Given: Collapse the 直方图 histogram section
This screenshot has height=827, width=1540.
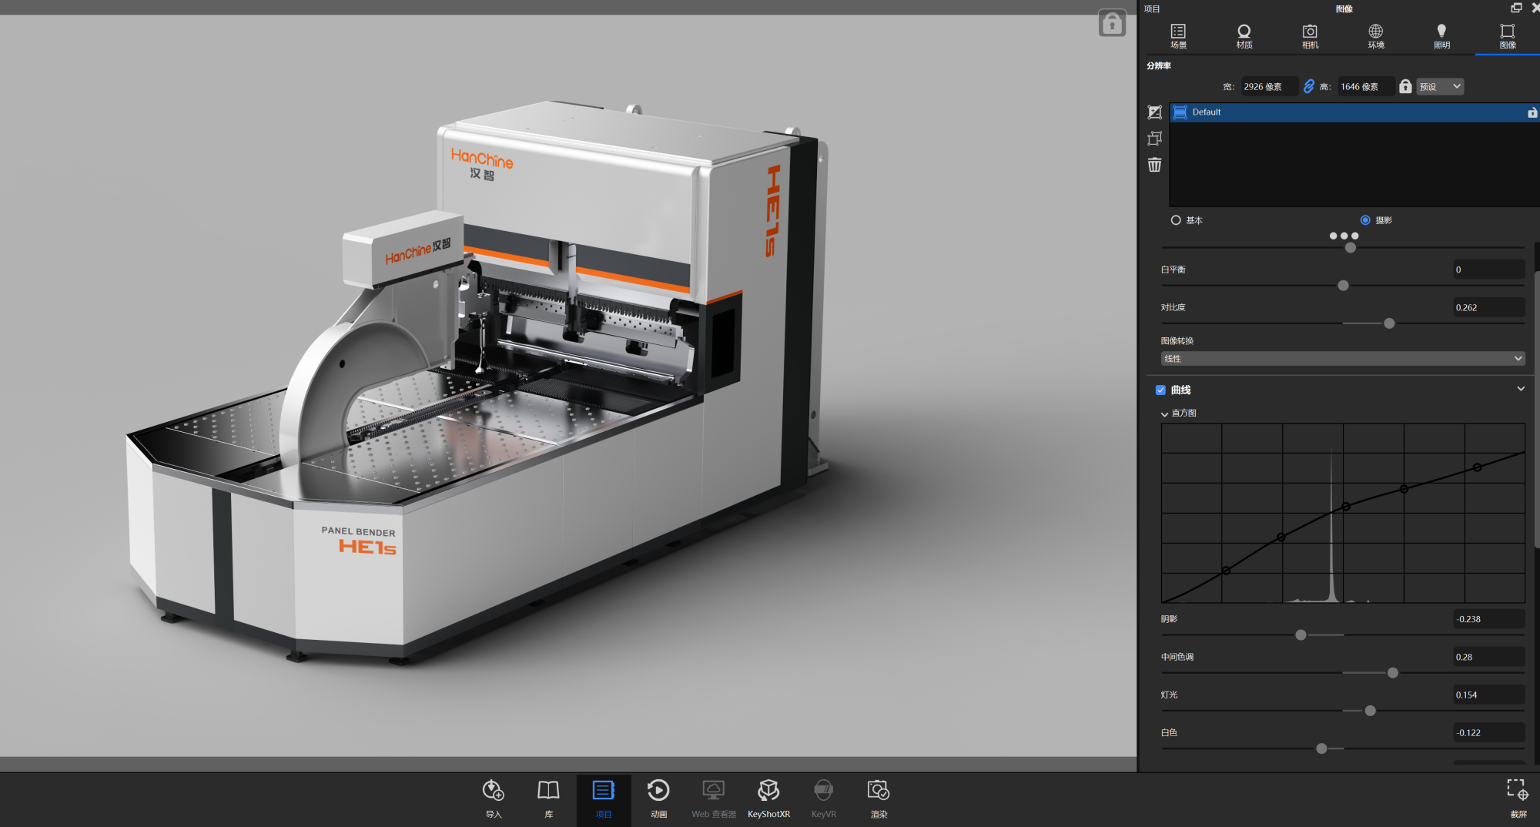Looking at the screenshot, I should tap(1164, 413).
